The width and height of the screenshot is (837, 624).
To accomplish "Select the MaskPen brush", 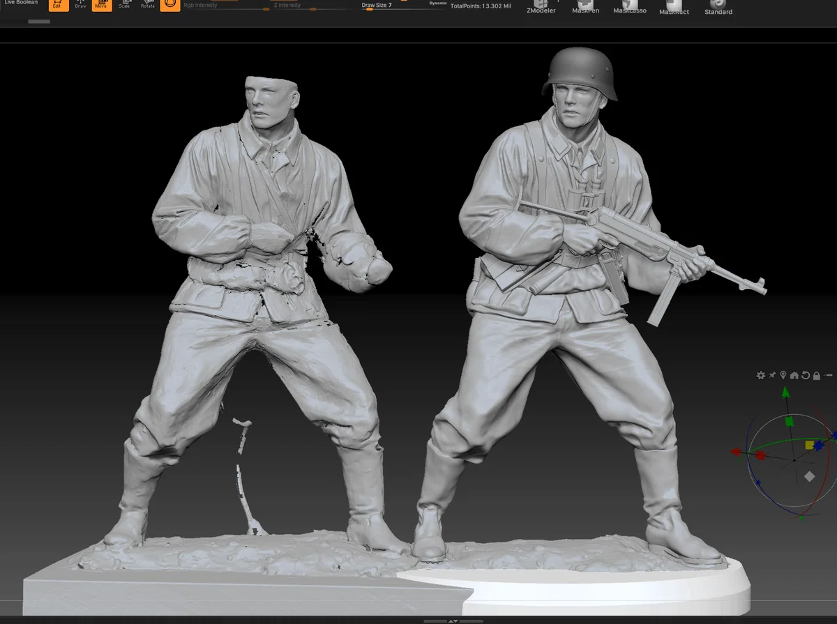I will click(586, 7).
